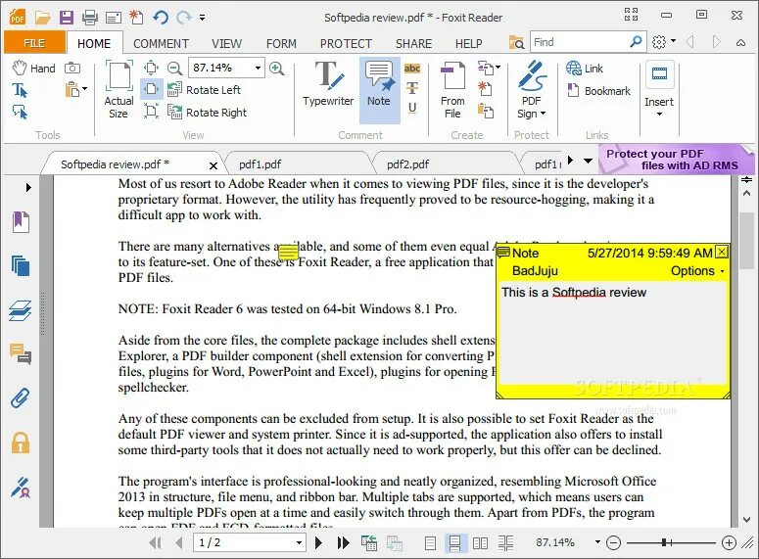Switch to the SHARE ribbon tab
Image resolution: width=759 pixels, height=559 pixels.
(414, 43)
